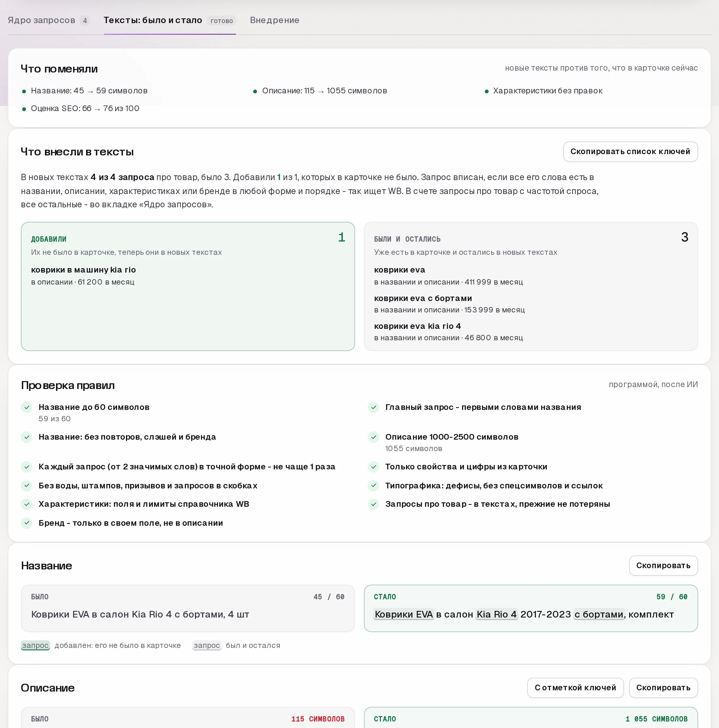Click check icon for «Каждый запрос» rule
The width and height of the screenshot is (719, 728).
[27, 467]
